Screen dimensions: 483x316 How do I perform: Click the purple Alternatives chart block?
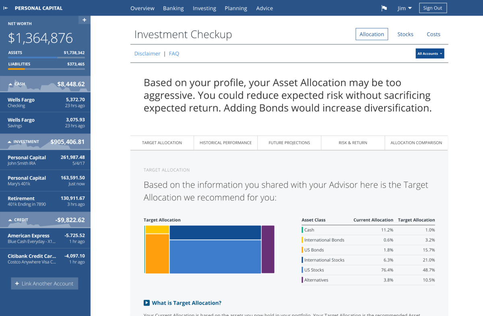[x=268, y=250]
